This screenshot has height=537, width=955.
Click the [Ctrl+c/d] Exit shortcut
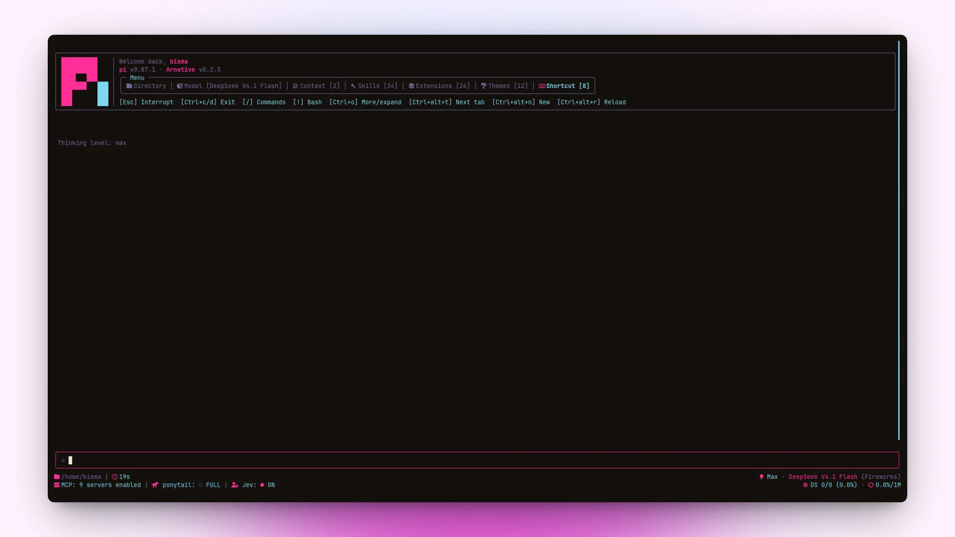click(x=208, y=102)
